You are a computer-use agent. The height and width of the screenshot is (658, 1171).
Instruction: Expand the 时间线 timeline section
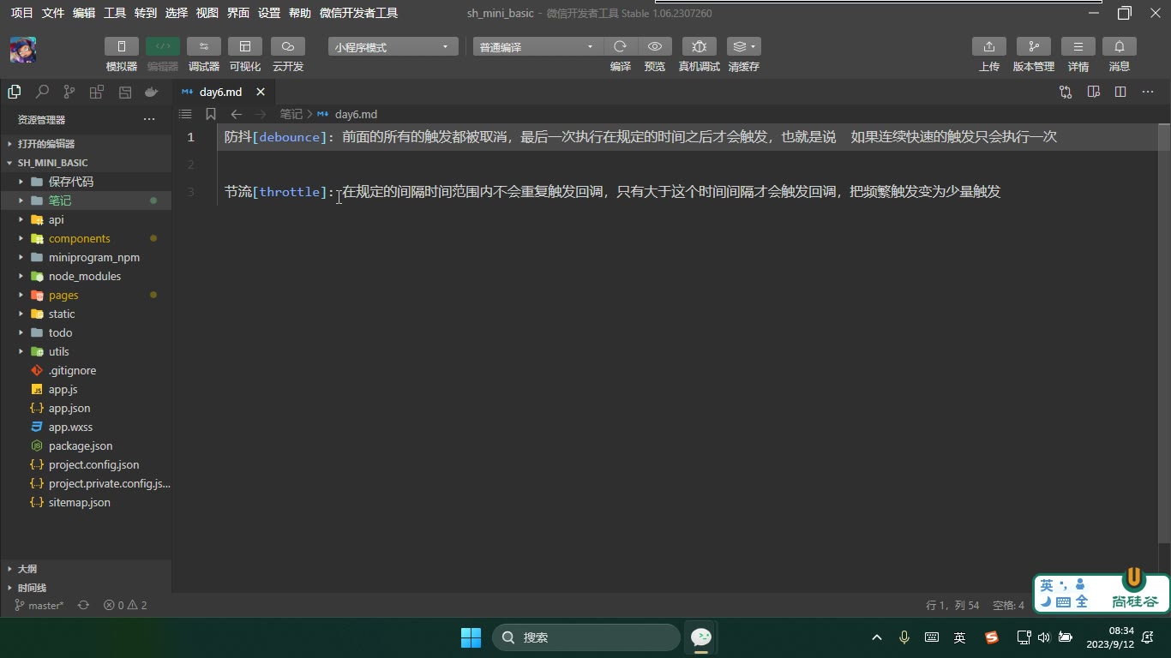(86, 588)
